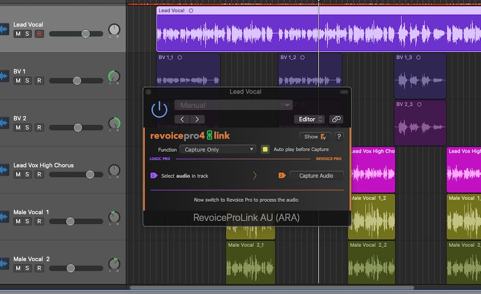The width and height of the screenshot is (481, 294).
Task: Open the Manual preset dropdown
Action: pyautogui.click(x=233, y=105)
